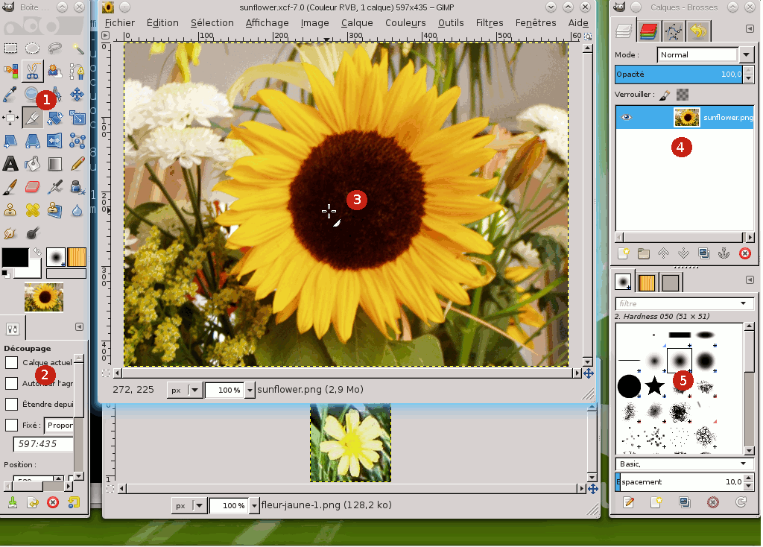Check the Fixé checkbox in crop options
Image resolution: width=763 pixels, height=547 pixels.
point(12,425)
